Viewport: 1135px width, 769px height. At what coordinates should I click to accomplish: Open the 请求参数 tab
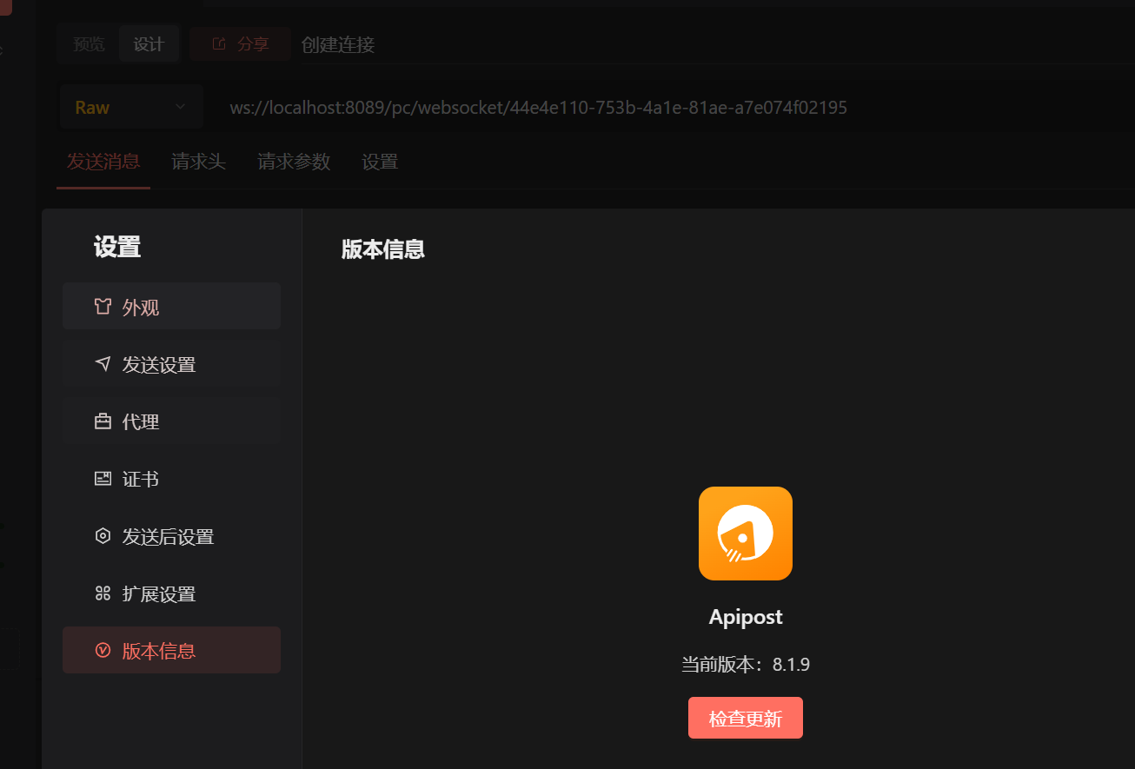pyautogui.click(x=294, y=161)
